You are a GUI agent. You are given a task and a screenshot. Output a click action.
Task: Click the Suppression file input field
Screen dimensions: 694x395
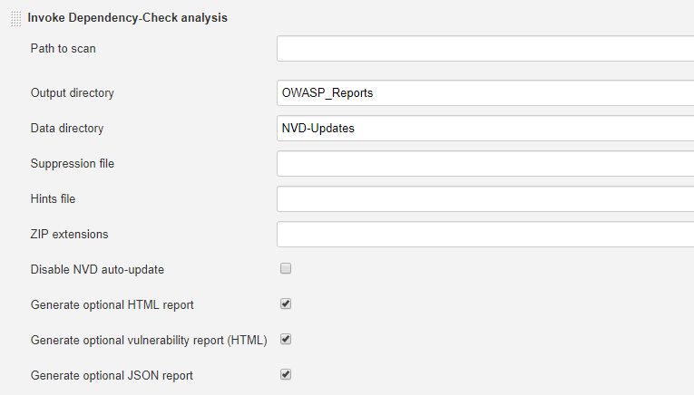point(485,163)
